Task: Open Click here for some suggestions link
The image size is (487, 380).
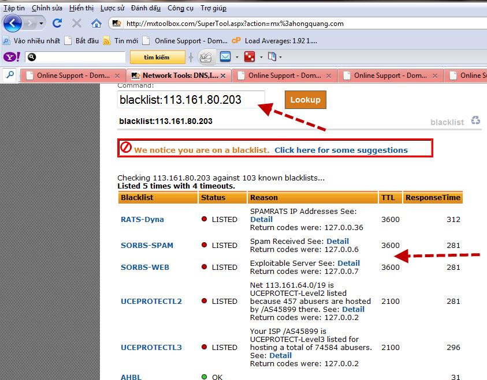Action: point(341,150)
